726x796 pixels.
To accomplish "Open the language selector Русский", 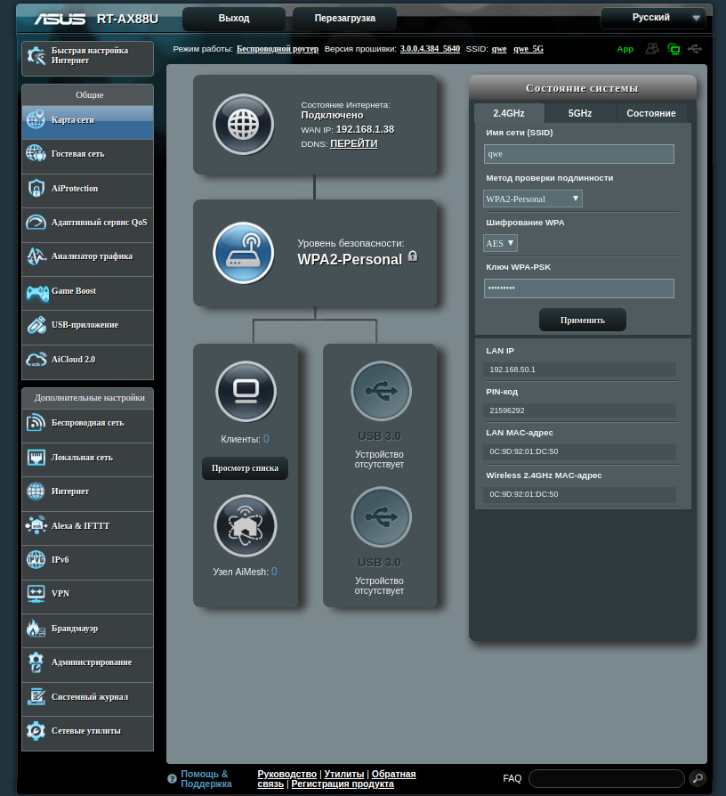I will pos(652,18).
